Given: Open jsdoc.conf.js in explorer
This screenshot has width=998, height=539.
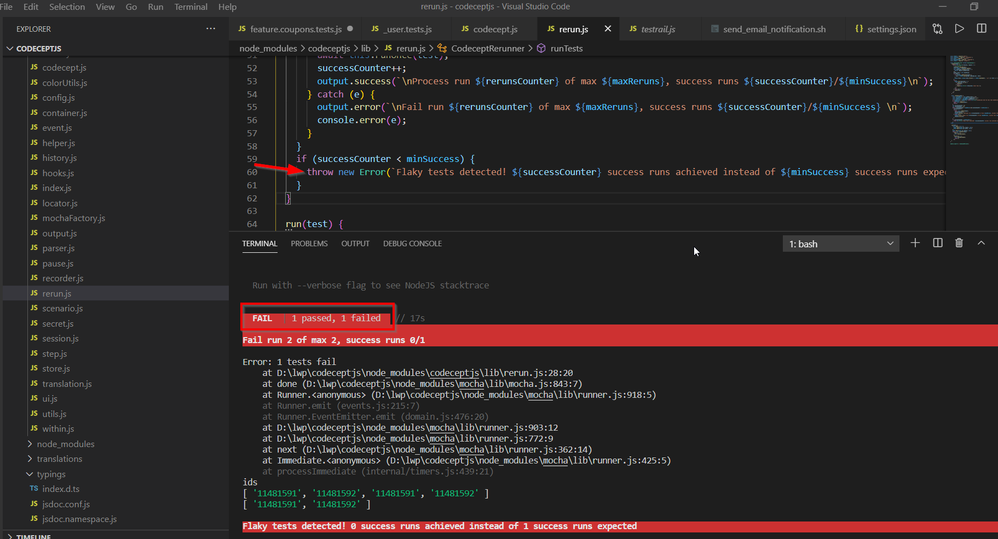Looking at the screenshot, I should (x=66, y=504).
